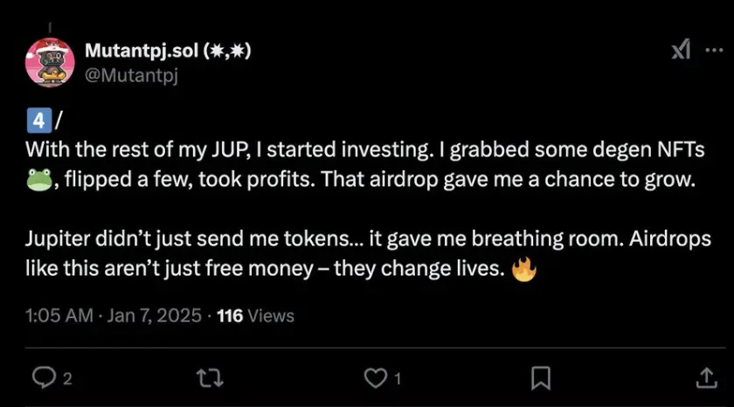The image size is (734, 407).
Task: Click the reply speech bubble icon
Action: pos(43,376)
